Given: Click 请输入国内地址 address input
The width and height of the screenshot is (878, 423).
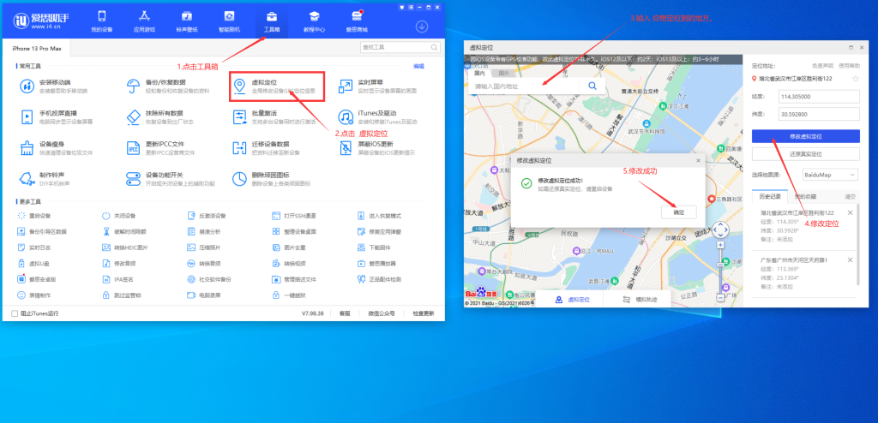Looking at the screenshot, I should click(524, 86).
